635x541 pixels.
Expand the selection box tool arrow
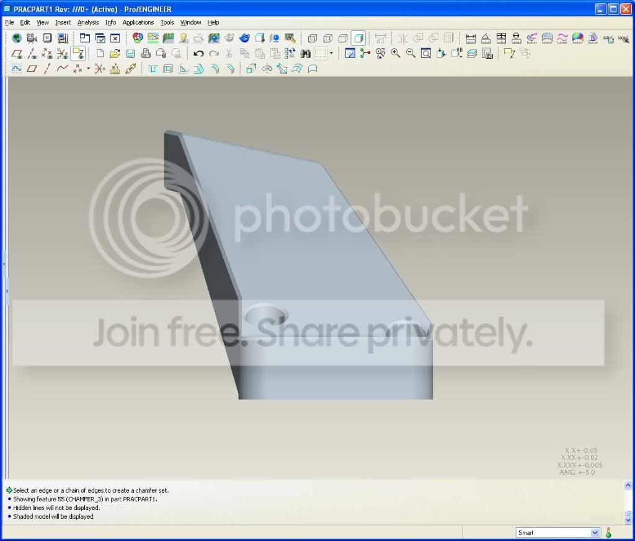(332, 53)
